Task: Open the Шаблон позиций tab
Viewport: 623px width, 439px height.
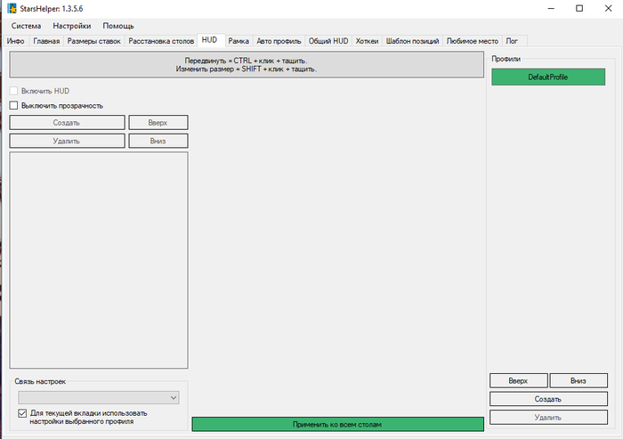Action: pos(412,41)
